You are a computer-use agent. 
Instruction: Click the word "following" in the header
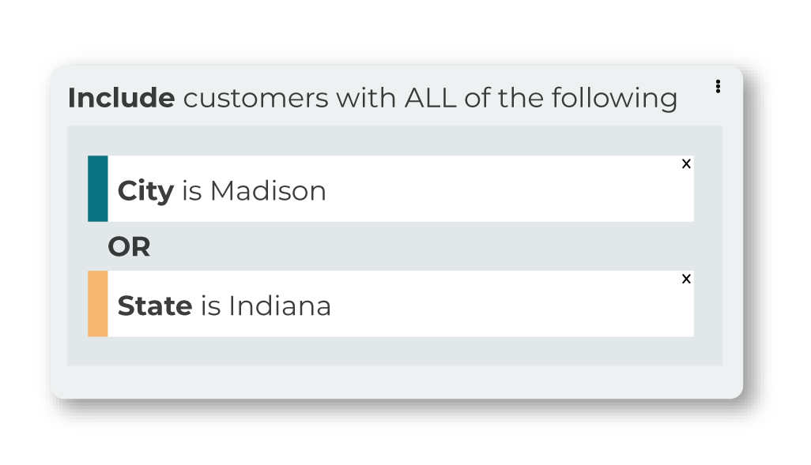point(614,98)
